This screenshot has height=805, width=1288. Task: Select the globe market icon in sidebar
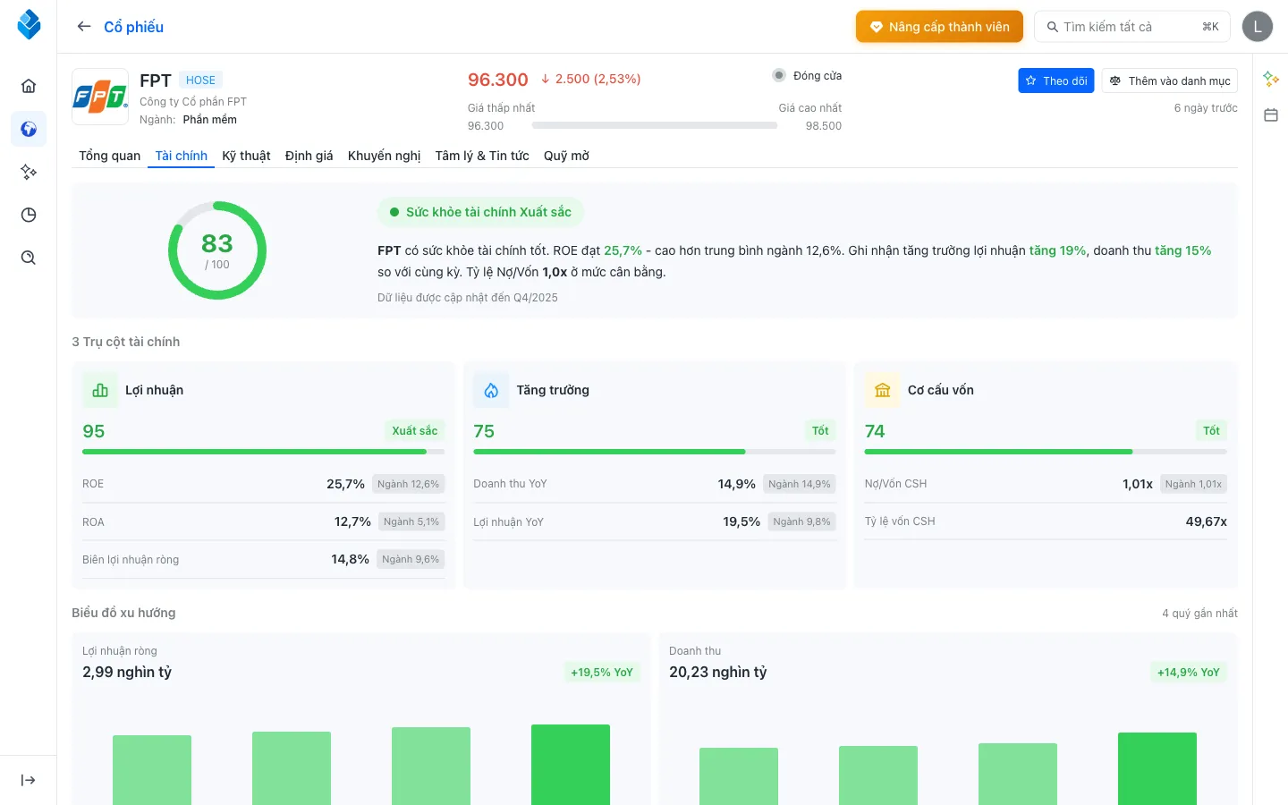coord(28,129)
